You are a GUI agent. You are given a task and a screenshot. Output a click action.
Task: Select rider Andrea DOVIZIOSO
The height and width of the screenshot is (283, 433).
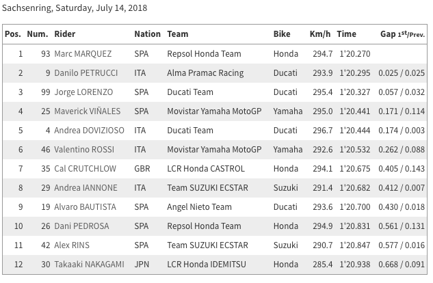[x=89, y=130]
